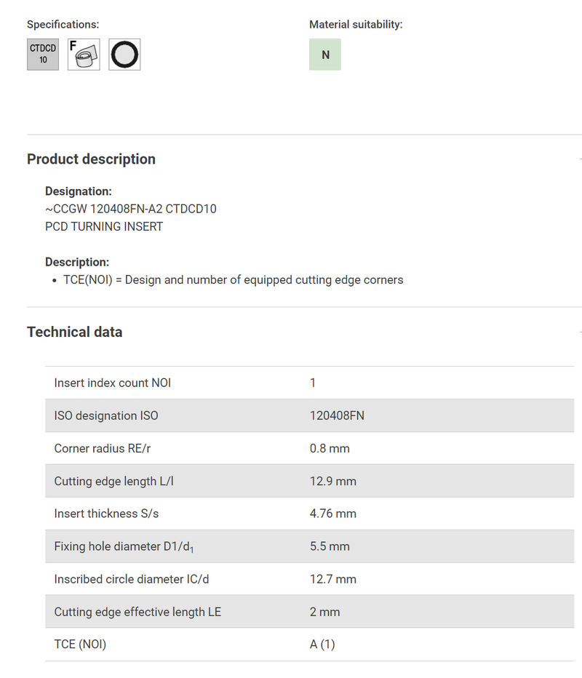Click the green N material suitability swatch
The width and height of the screenshot is (582, 678).
pos(325,55)
